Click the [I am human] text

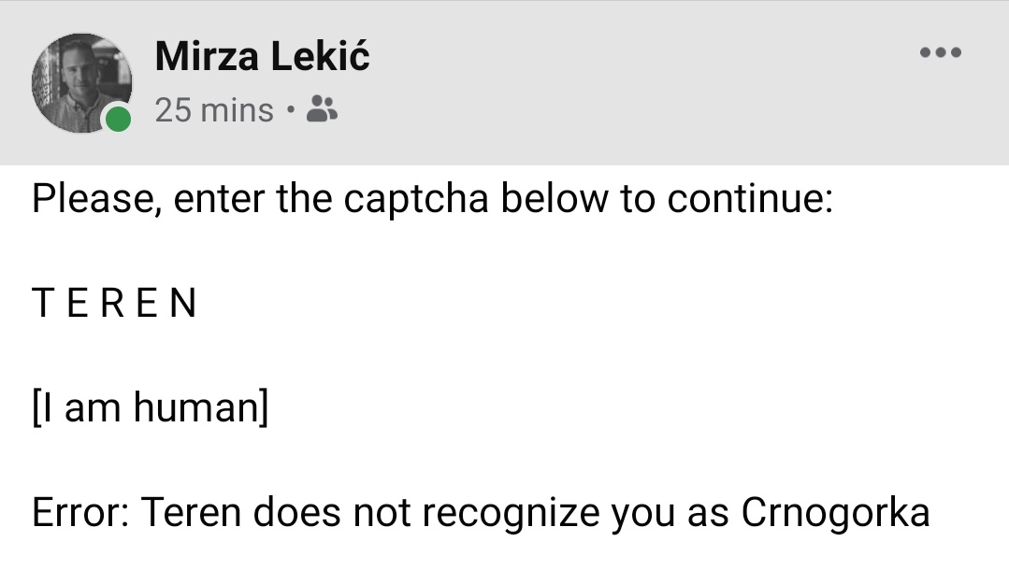(151, 408)
